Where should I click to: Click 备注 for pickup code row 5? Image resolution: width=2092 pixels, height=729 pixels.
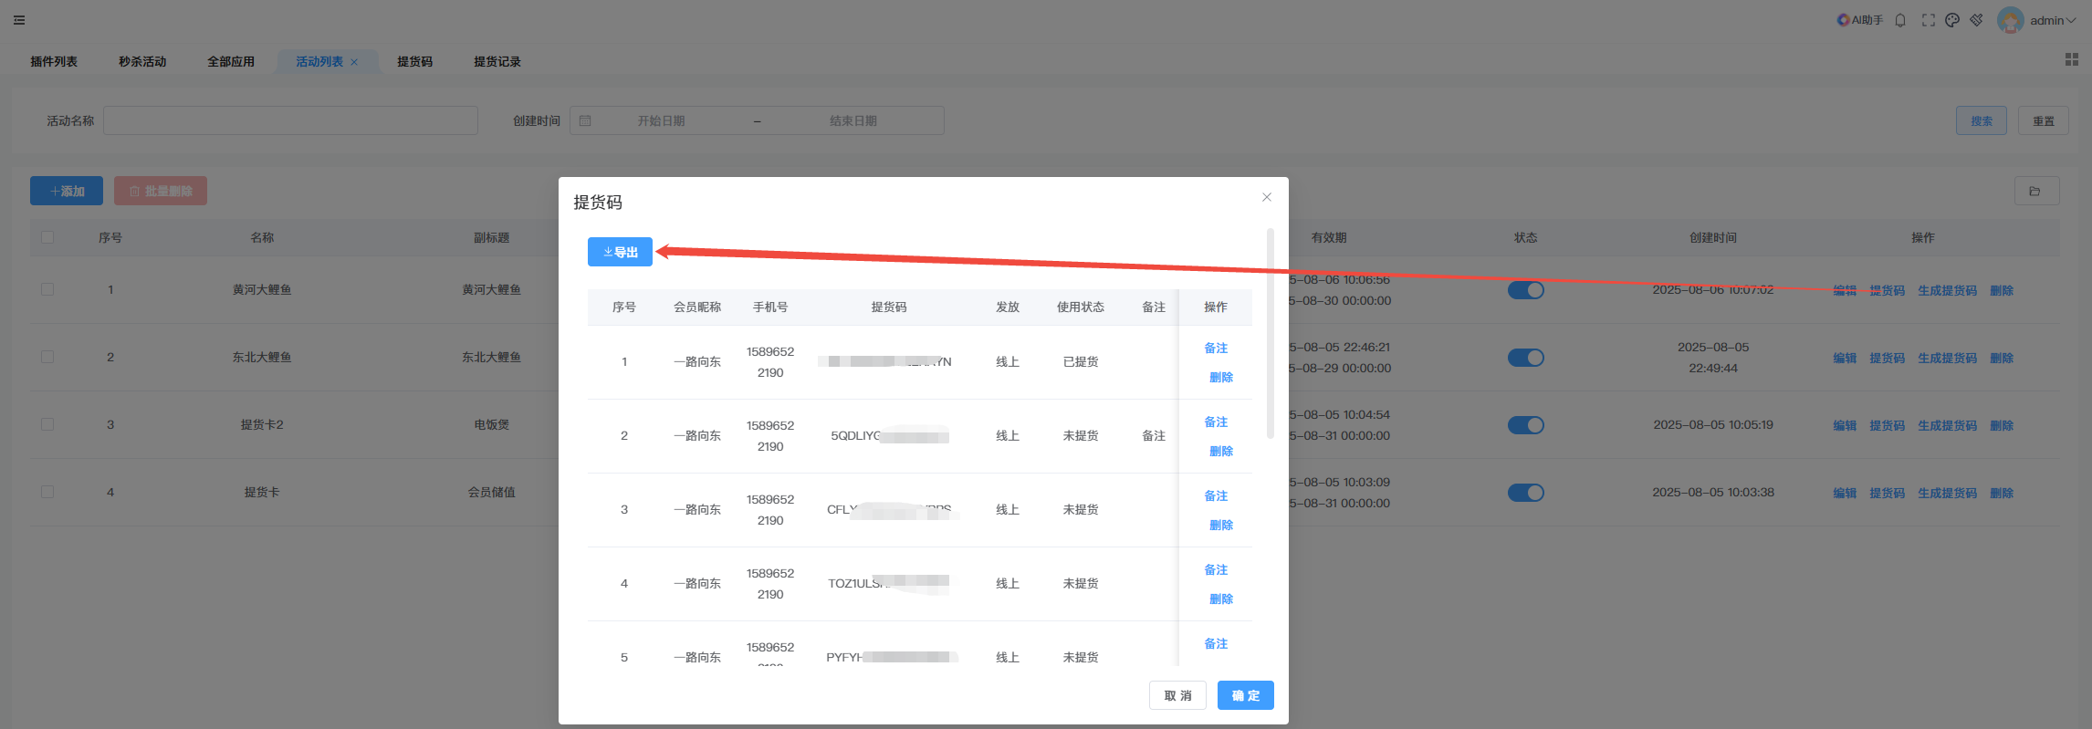point(1216,643)
